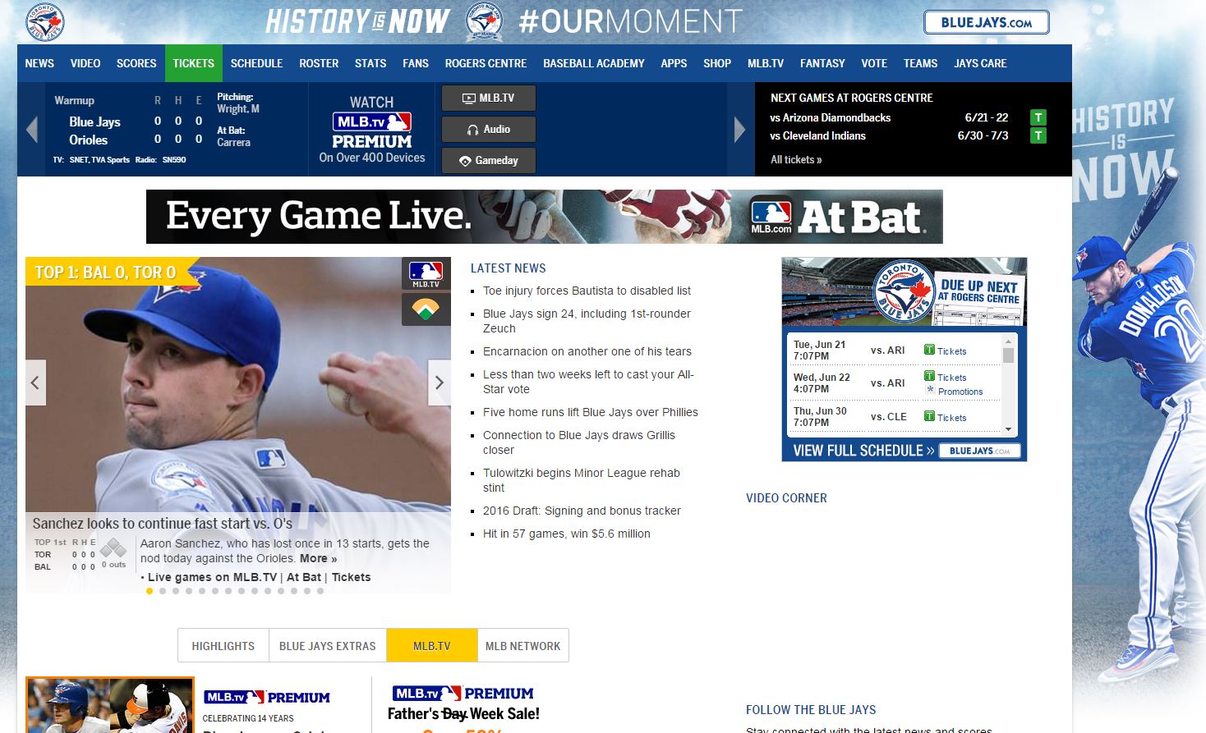Click MLB.TV Premium logo in watch panel
Screen dimensions: 1206x733
(x=372, y=131)
